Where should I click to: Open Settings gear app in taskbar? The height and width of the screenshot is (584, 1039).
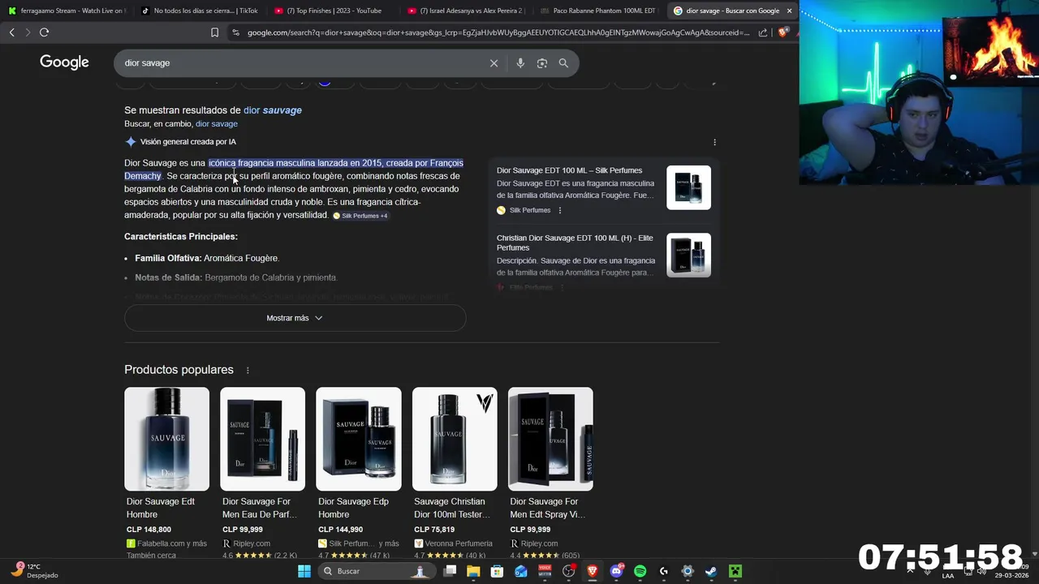coord(688,571)
